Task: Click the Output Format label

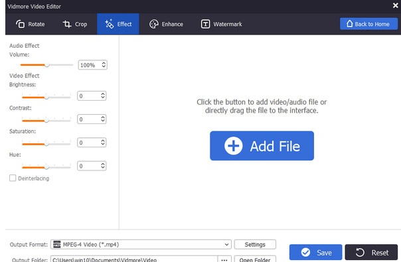Action: tap(29, 245)
